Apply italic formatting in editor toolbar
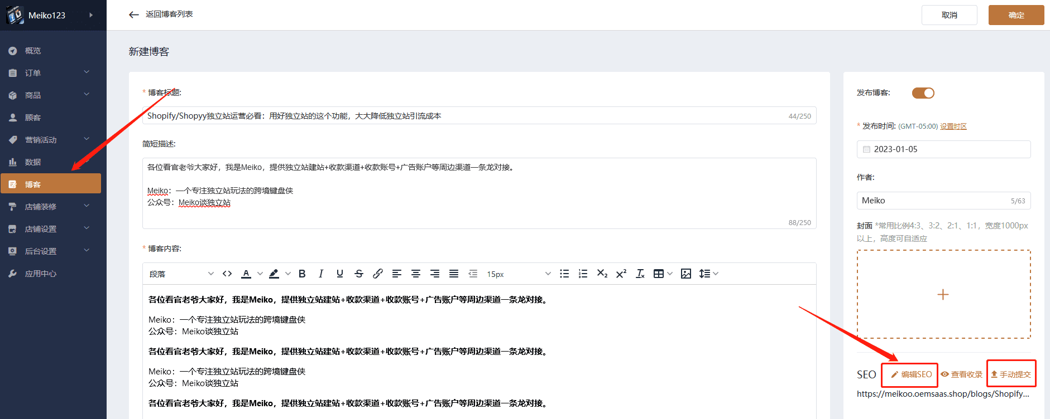 click(321, 274)
